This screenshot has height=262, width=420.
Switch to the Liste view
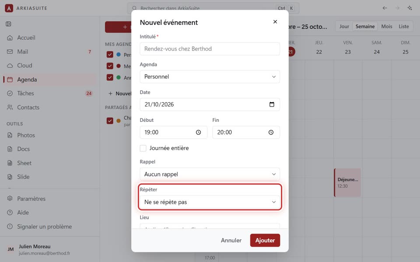pyautogui.click(x=404, y=27)
